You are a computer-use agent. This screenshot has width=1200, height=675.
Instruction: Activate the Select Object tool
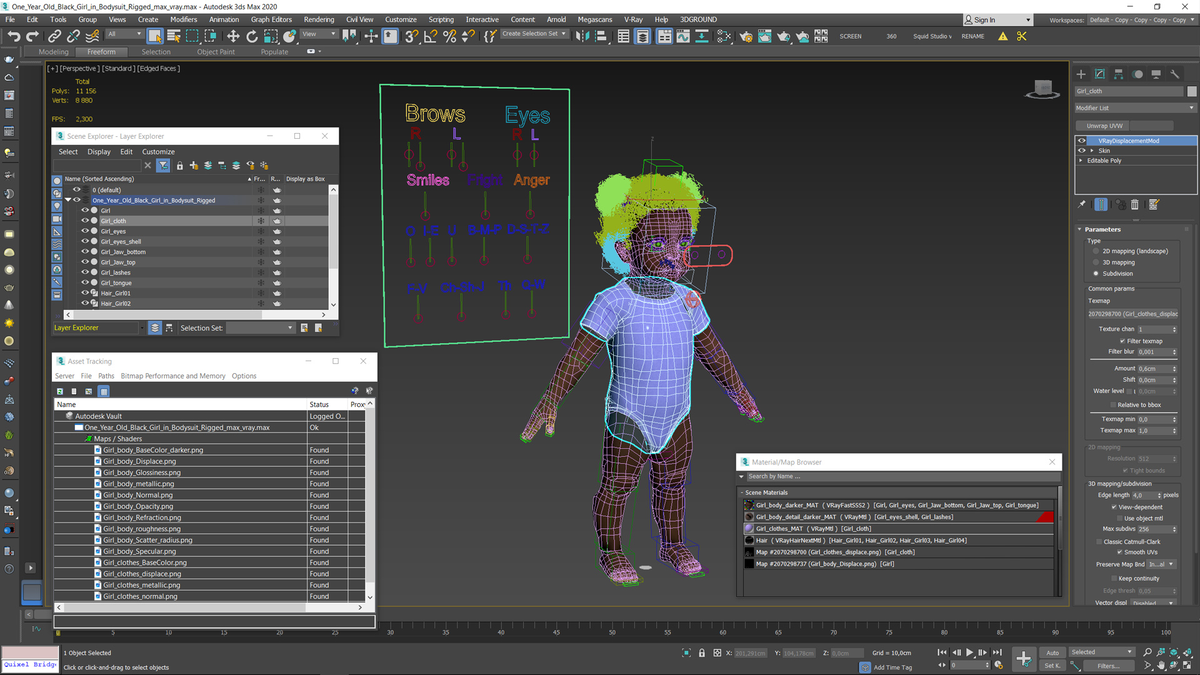(x=155, y=36)
